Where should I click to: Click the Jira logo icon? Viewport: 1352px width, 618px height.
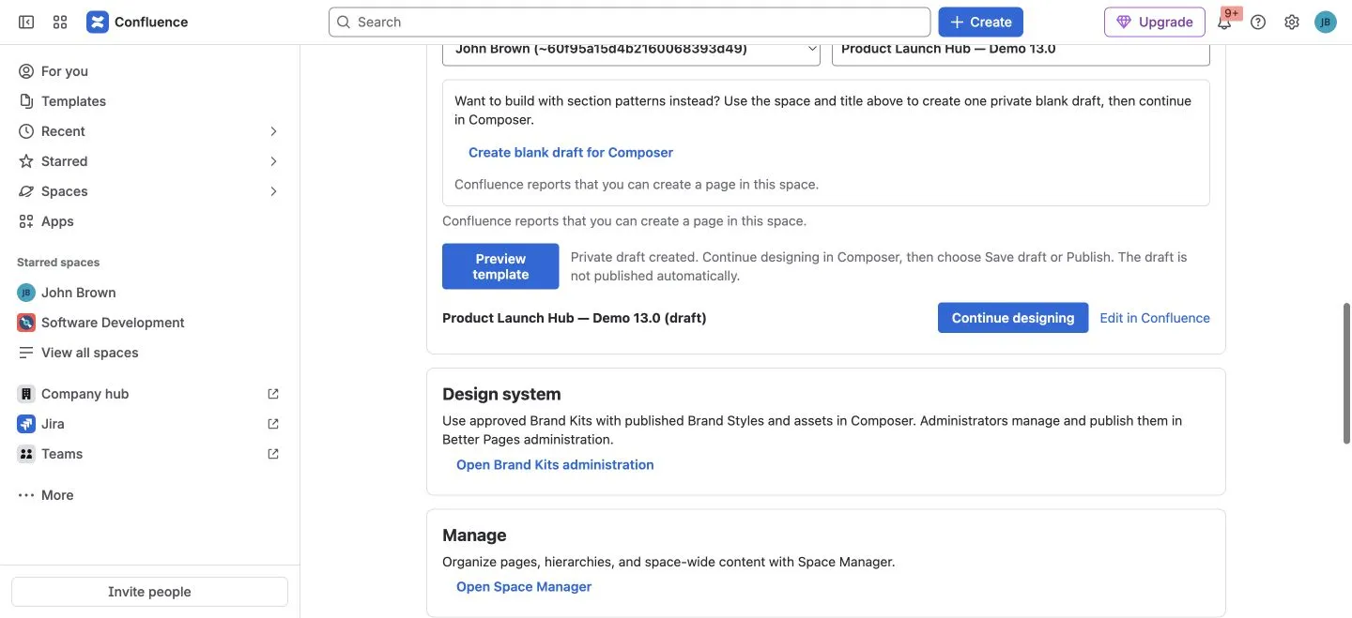click(26, 424)
